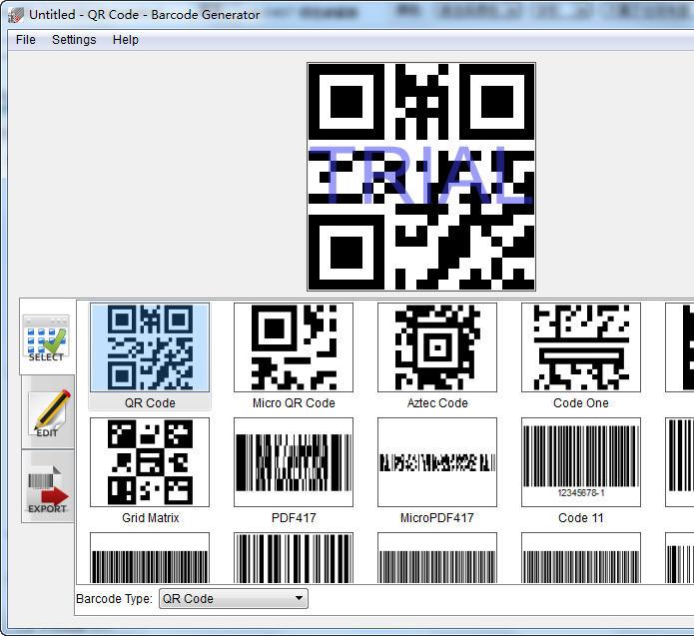The image size is (694, 636).
Task: Click the large QR code preview image
Action: pyautogui.click(x=421, y=177)
